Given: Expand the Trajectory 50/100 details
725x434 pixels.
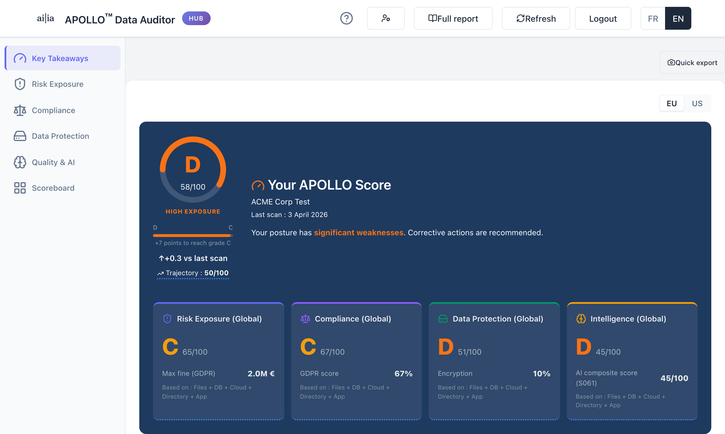Looking at the screenshot, I should pyautogui.click(x=193, y=273).
